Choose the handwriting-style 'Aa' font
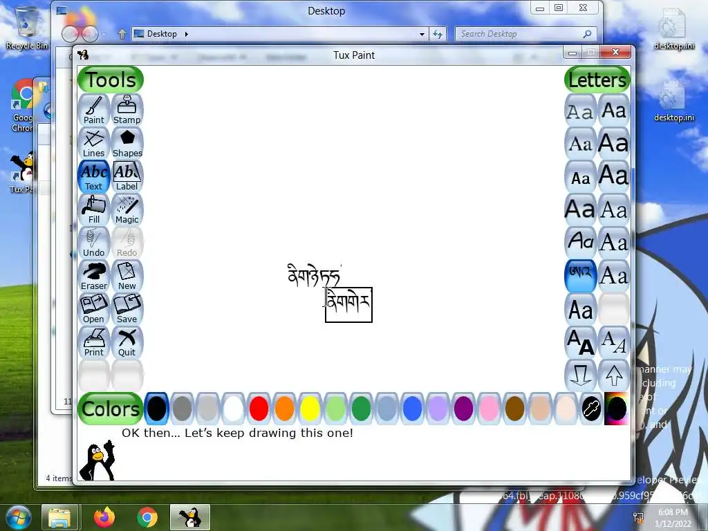The image size is (708, 531). click(x=580, y=243)
